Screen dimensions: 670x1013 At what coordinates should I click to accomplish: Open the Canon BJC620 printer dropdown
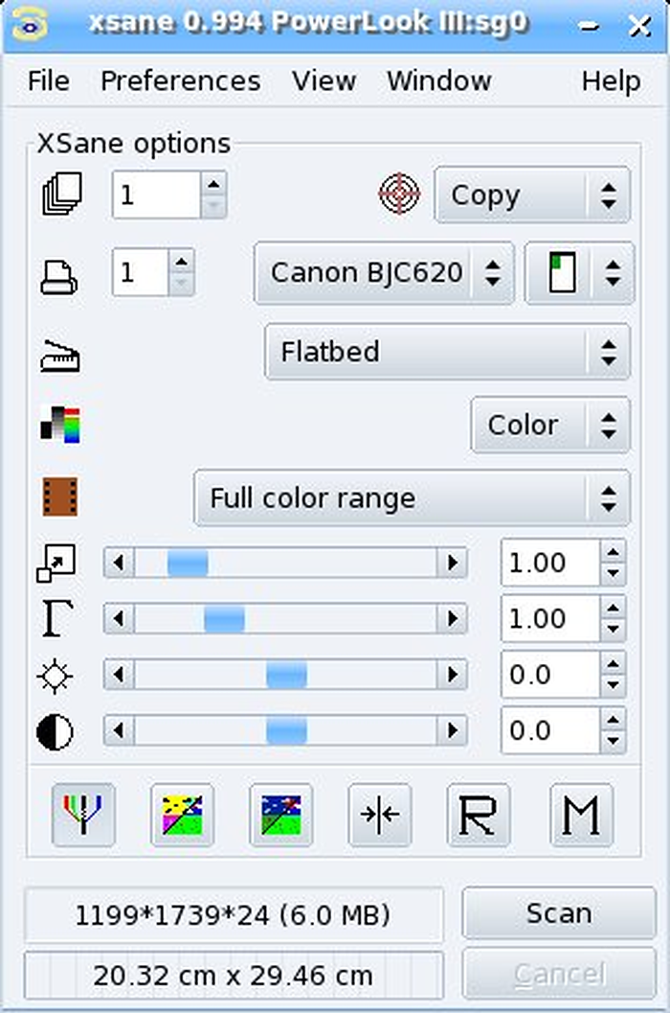[384, 272]
